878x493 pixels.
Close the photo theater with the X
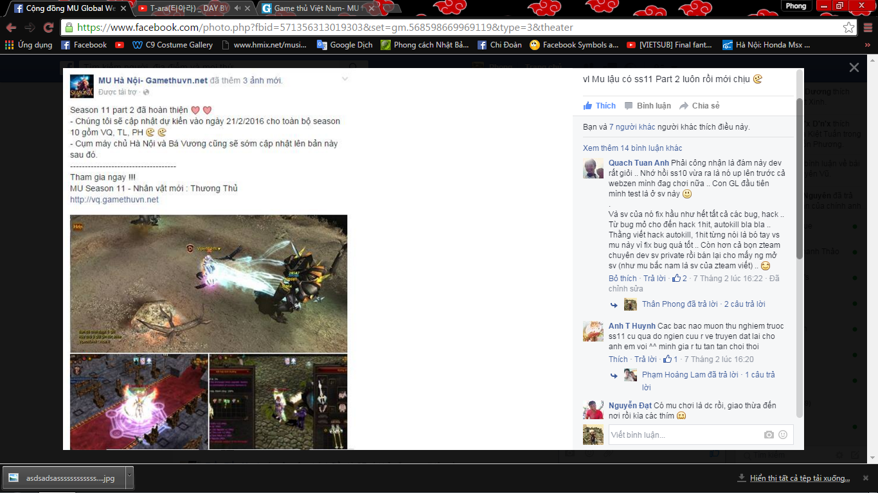pos(854,67)
